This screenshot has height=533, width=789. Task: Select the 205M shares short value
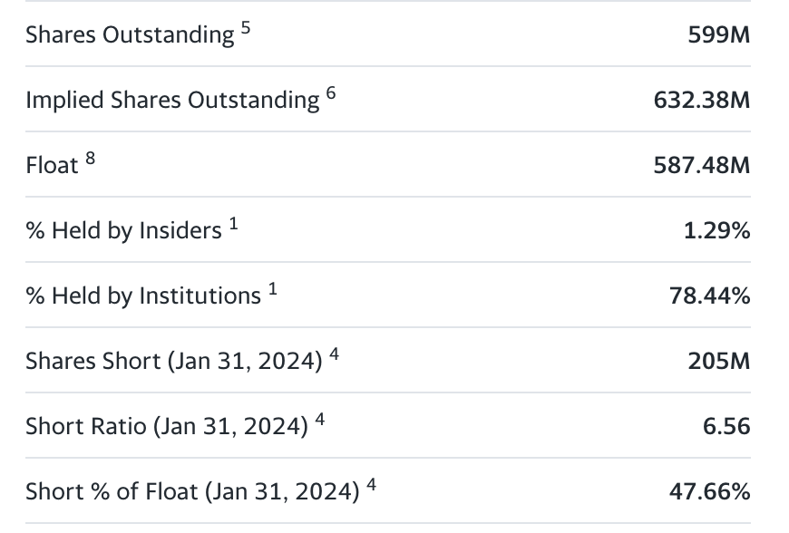coord(720,362)
